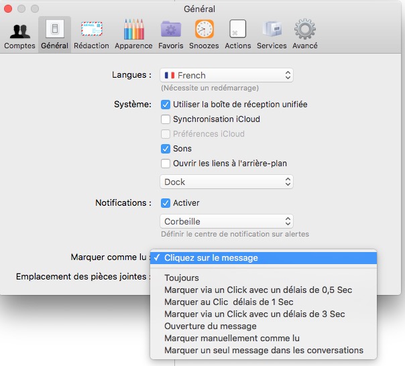Enable Synchronisation iCloud checkbox
Image resolution: width=405 pixels, height=366 pixels.
tap(166, 119)
